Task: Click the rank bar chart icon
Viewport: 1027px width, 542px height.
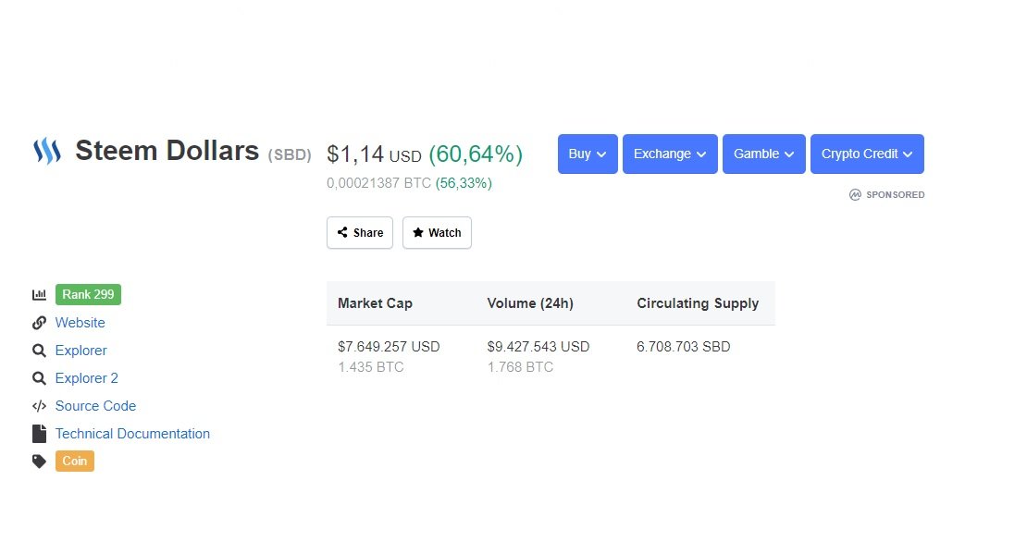Action: (x=39, y=294)
